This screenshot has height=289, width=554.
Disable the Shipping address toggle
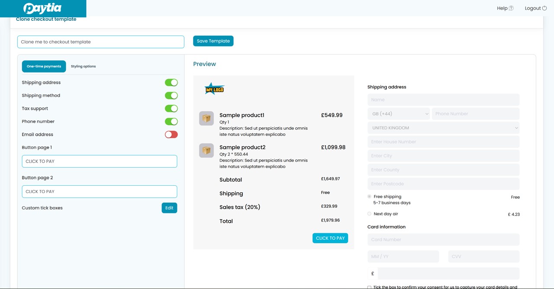point(171,83)
